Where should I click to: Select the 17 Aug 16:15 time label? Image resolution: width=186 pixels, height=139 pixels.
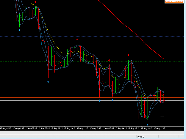[146, 128]
